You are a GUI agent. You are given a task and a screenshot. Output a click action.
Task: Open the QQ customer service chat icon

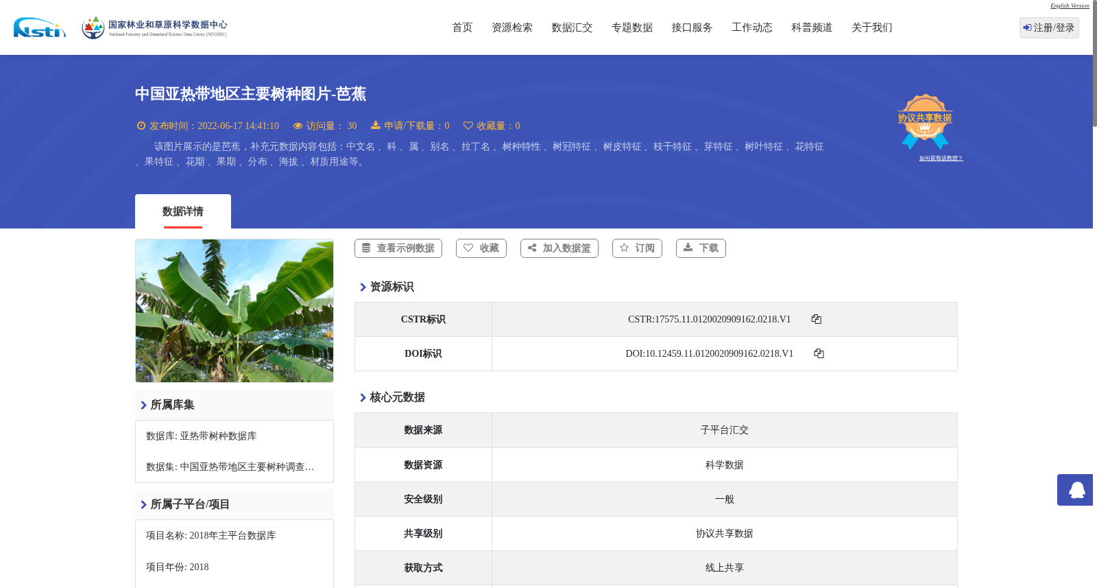coord(1075,490)
